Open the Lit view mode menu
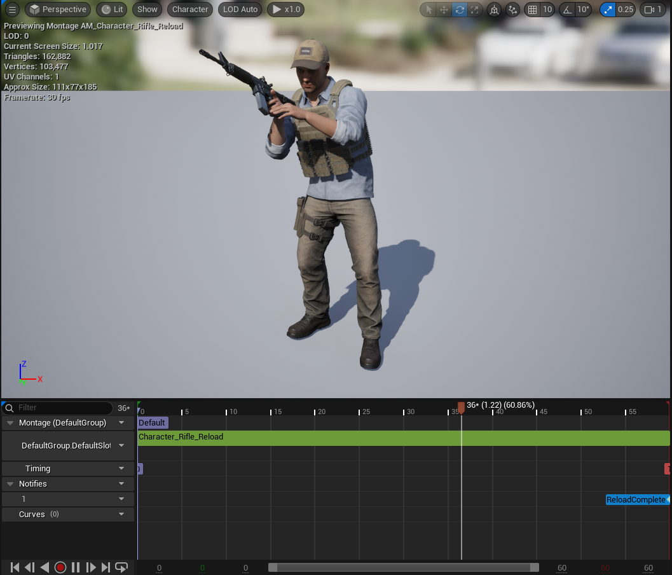The width and height of the screenshot is (672, 575). [112, 10]
